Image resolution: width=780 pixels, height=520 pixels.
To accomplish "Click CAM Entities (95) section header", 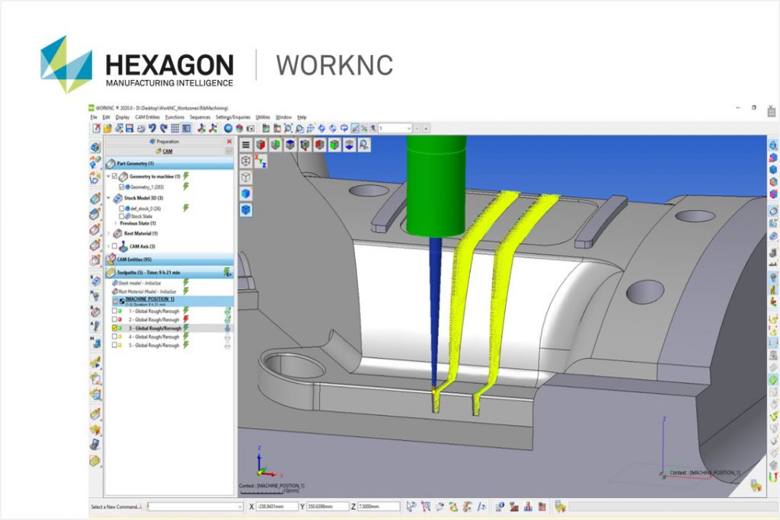I will point(168,259).
